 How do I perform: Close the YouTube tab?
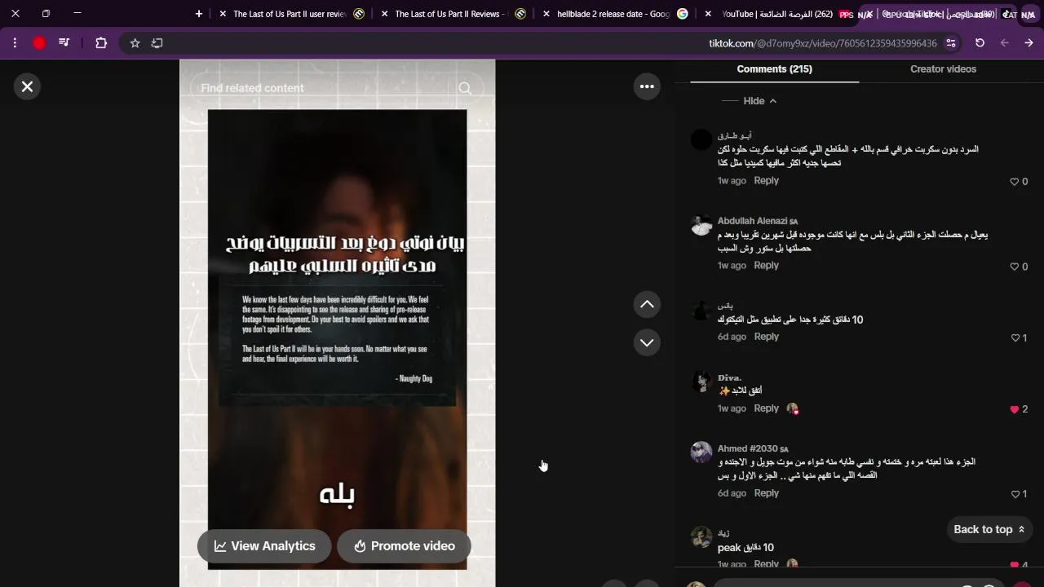pyautogui.click(x=708, y=14)
